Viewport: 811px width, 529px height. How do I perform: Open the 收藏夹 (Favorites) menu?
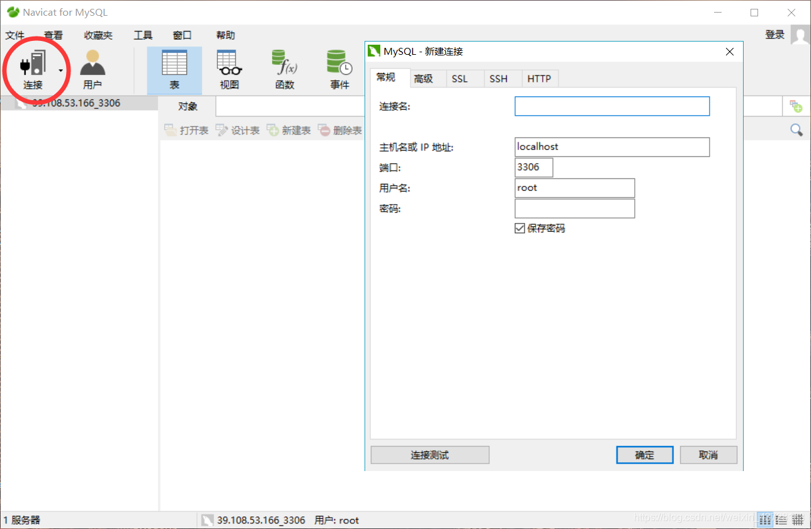(x=98, y=35)
